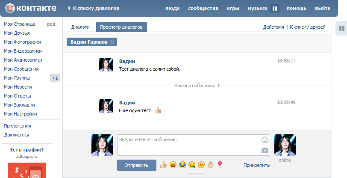Image resolution: width=347 pixels, height=178 pixels.
Task: Select the Просмотр диалогов tab
Action: click(121, 27)
